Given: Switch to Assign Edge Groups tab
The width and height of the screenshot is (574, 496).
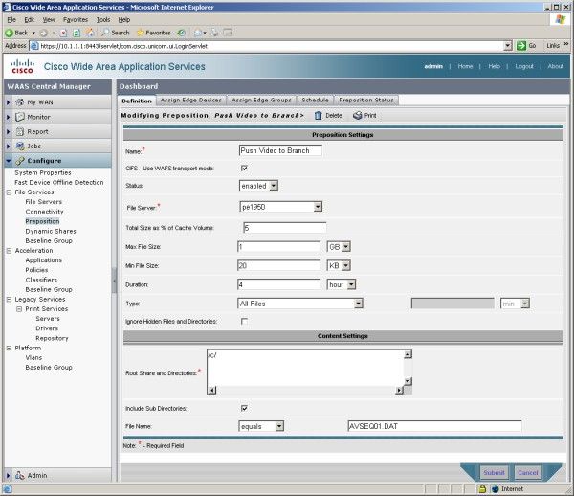Looking at the screenshot, I should (261, 100).
